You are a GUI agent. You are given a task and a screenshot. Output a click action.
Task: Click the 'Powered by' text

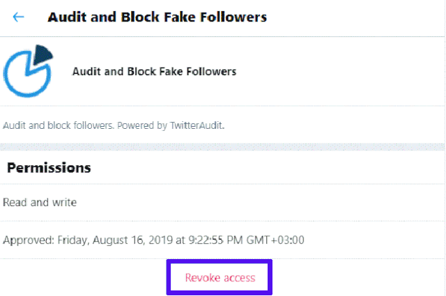tap(142, 125)
